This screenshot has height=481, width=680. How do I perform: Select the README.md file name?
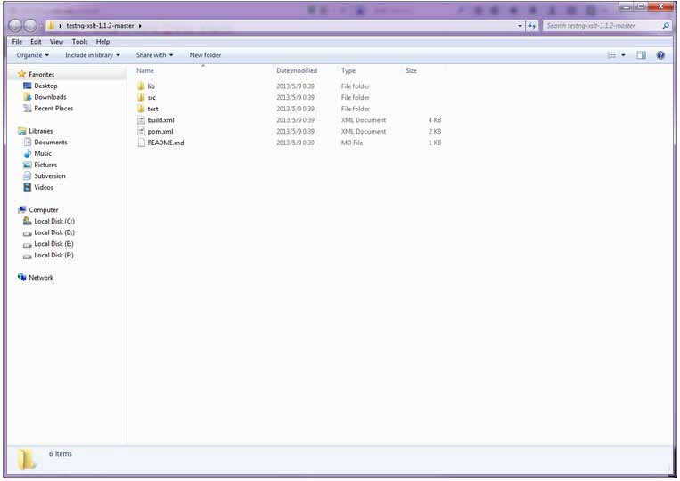pos(165,143)
